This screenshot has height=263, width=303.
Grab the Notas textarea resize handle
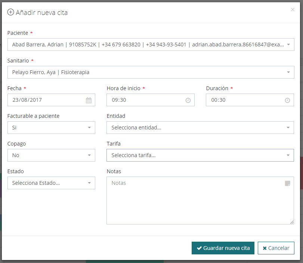(292, 223)
